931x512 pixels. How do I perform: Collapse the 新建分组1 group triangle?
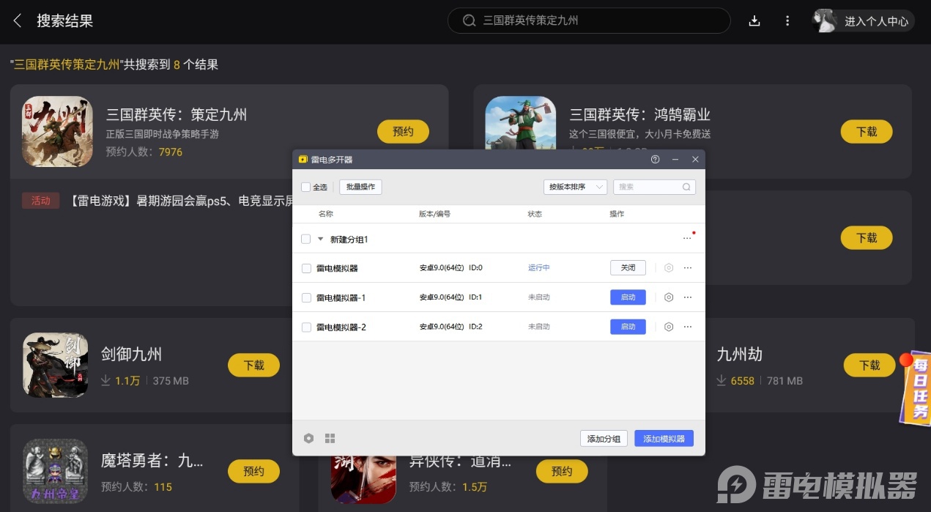click(x=320, y=239)
